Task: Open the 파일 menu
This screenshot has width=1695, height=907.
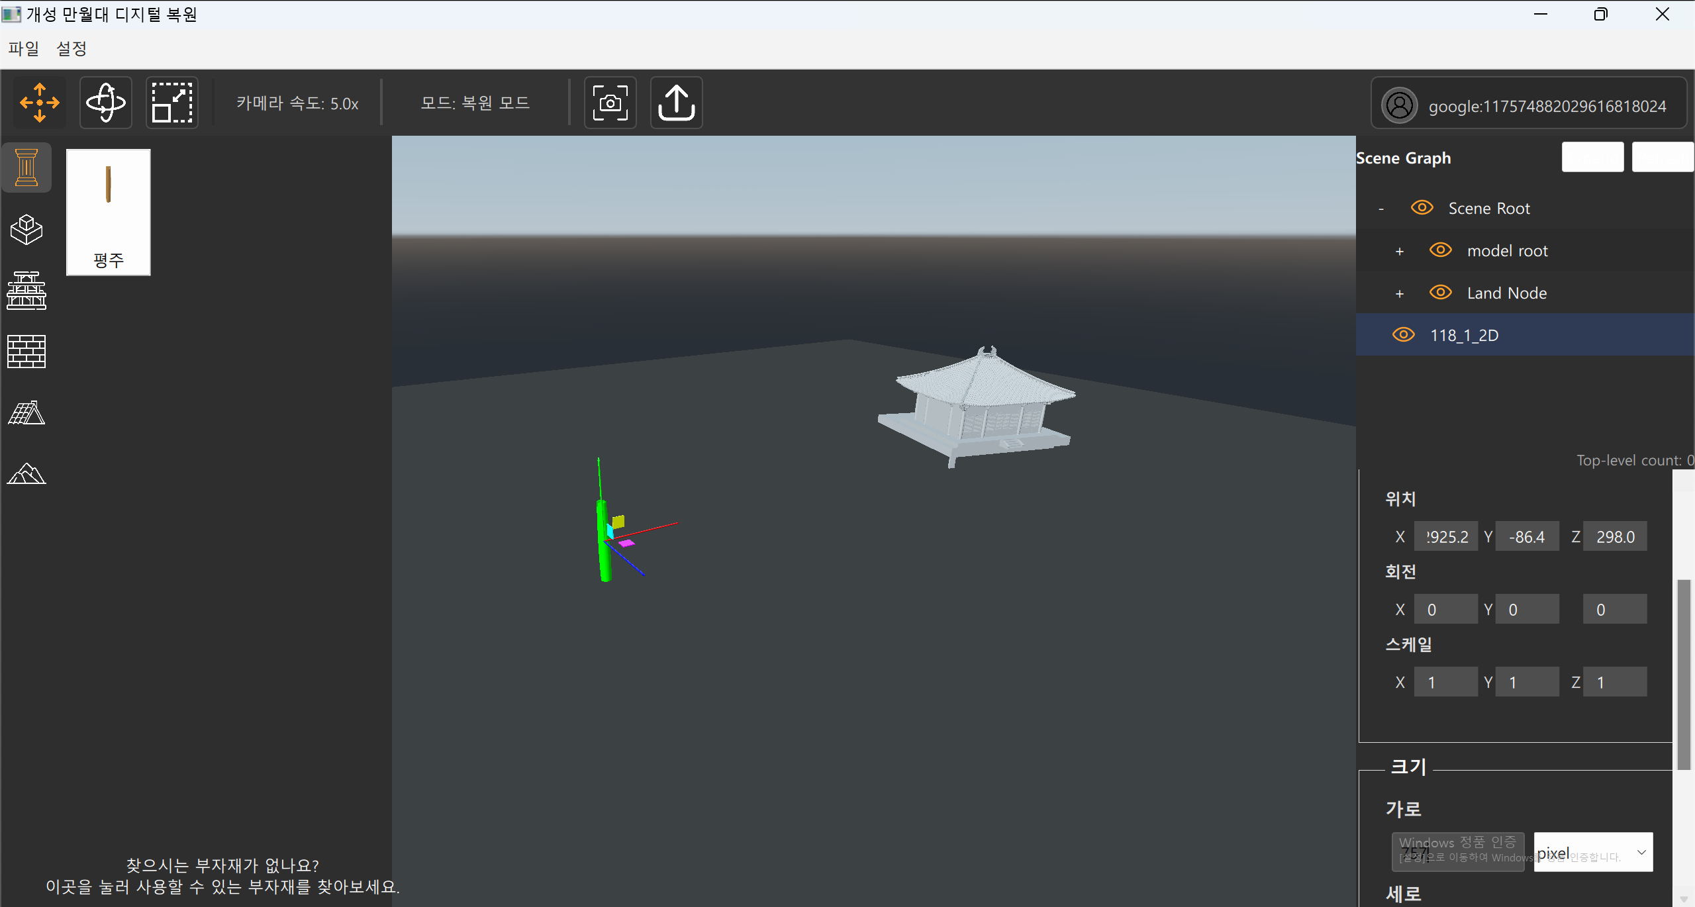Action: [24, 48]
